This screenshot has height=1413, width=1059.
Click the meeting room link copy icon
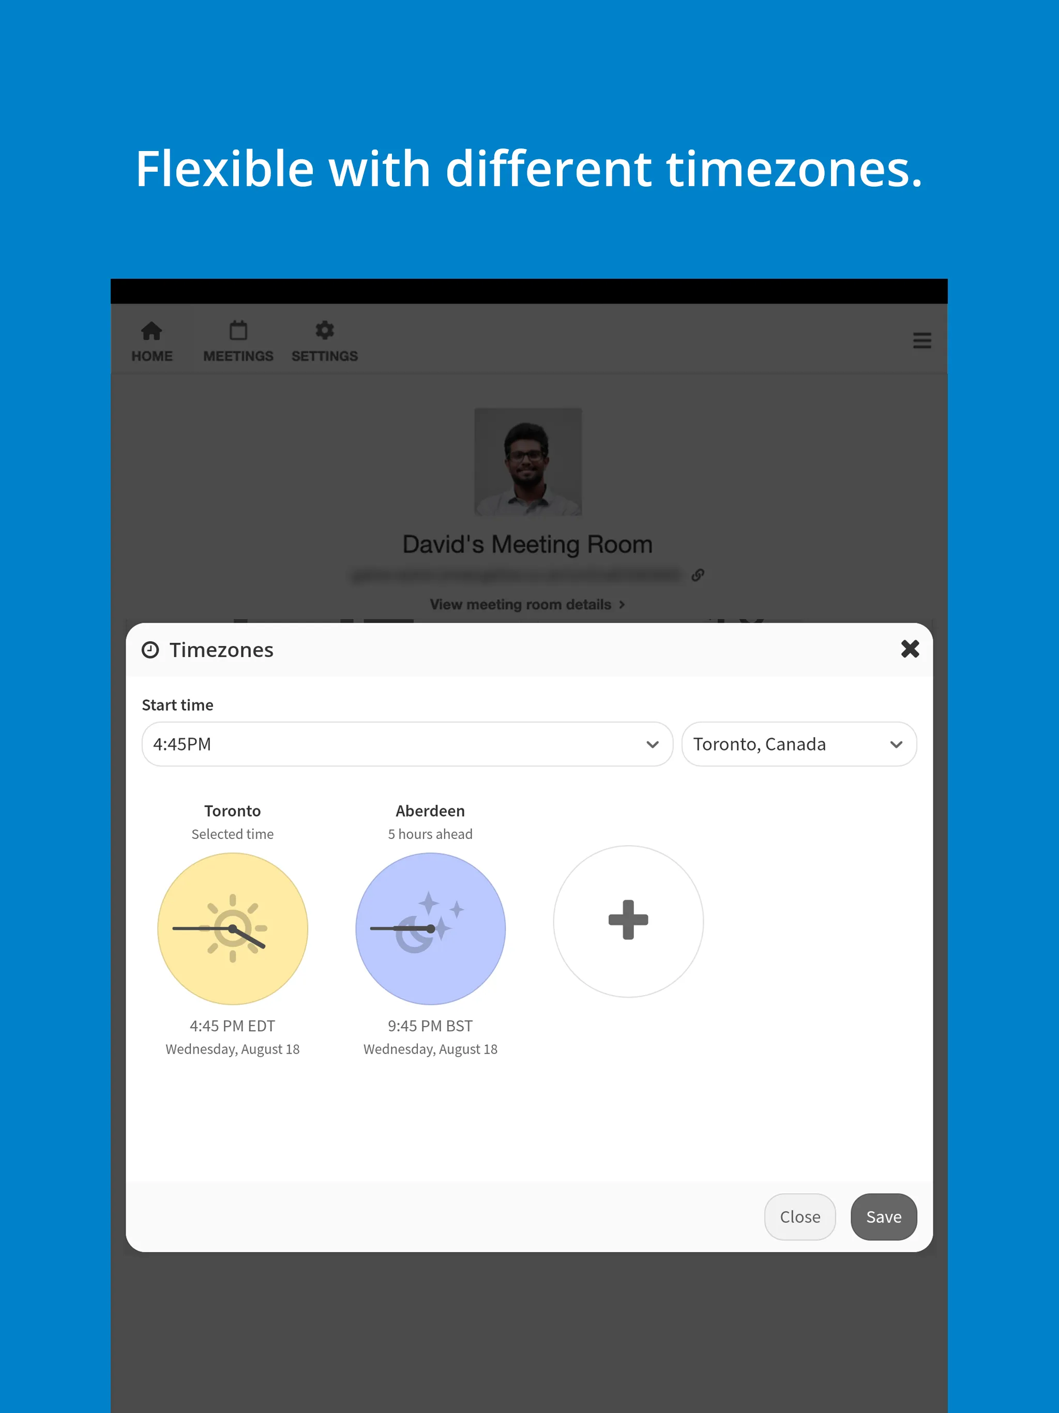tap(697, 574)
